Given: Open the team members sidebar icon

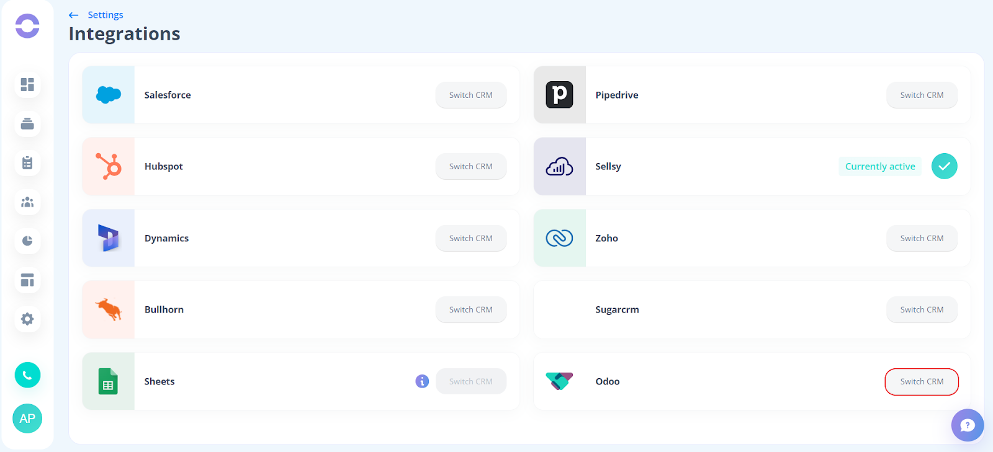Looking at the screenshot, I should click(27, 202).
